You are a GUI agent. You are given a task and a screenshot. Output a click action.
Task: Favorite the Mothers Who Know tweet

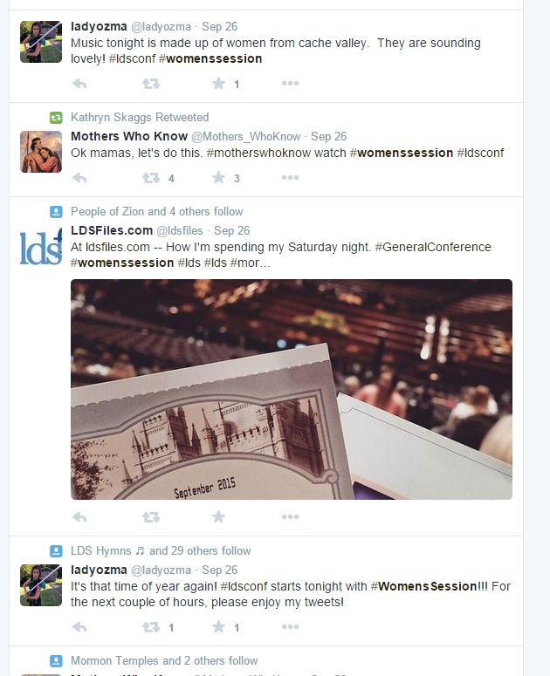pos(219,178)
